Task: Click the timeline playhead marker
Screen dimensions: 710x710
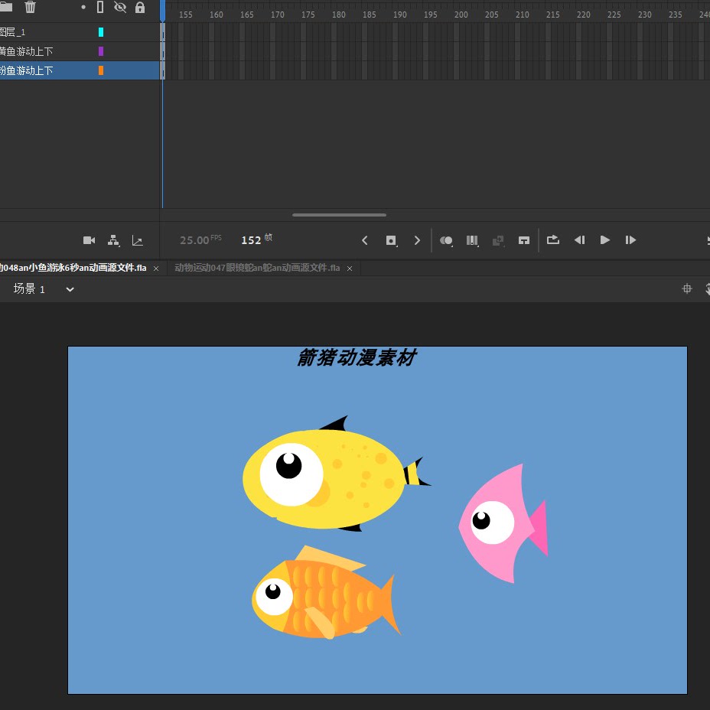Action: [162, 11]
